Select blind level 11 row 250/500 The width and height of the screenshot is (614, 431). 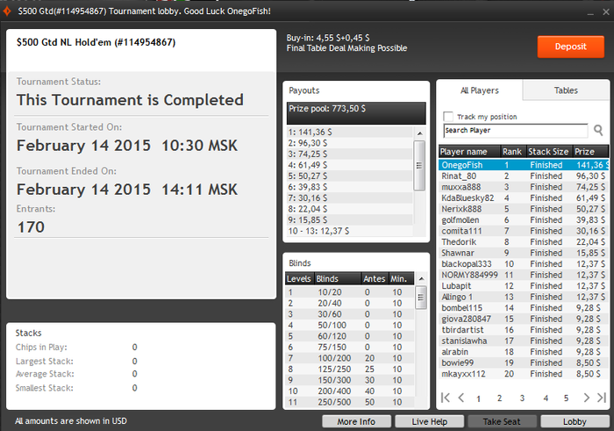pyautogui.click(x=350, y=402)
